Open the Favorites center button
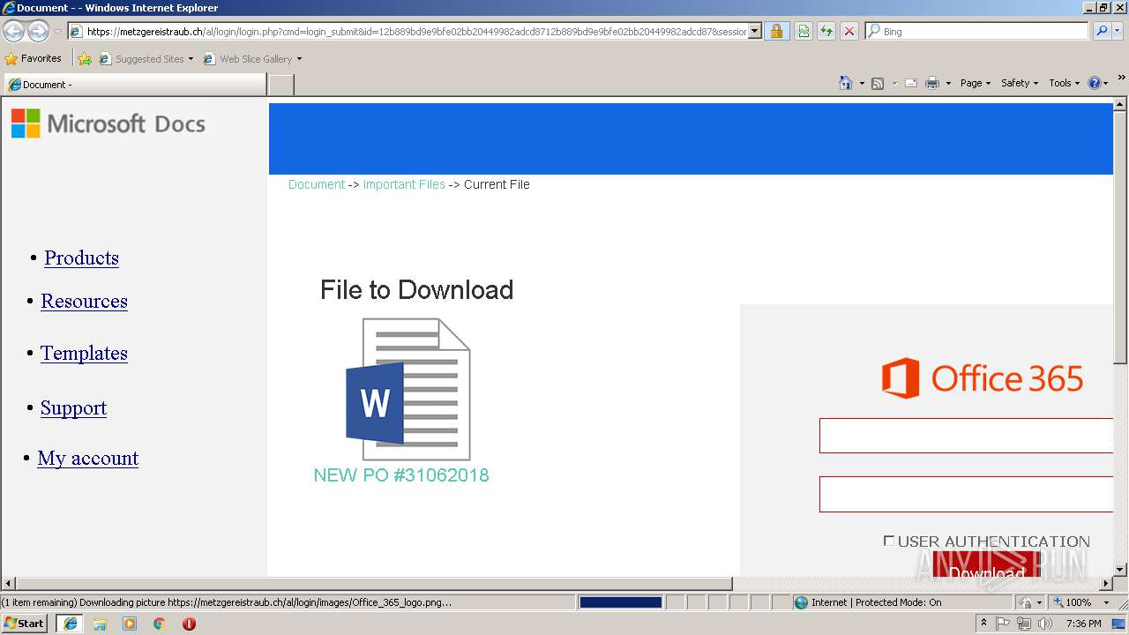This screenshot has height=635, width=1129. pyautogui.click(x=34, y=59)
